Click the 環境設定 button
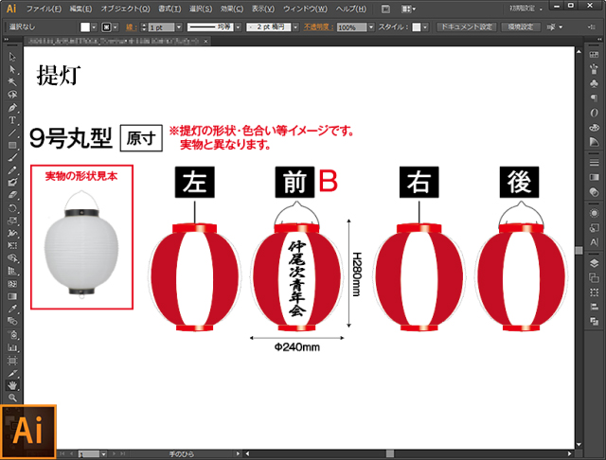This screenshot has width=606, height=460. pyautogui.click(x=521, y=27)
